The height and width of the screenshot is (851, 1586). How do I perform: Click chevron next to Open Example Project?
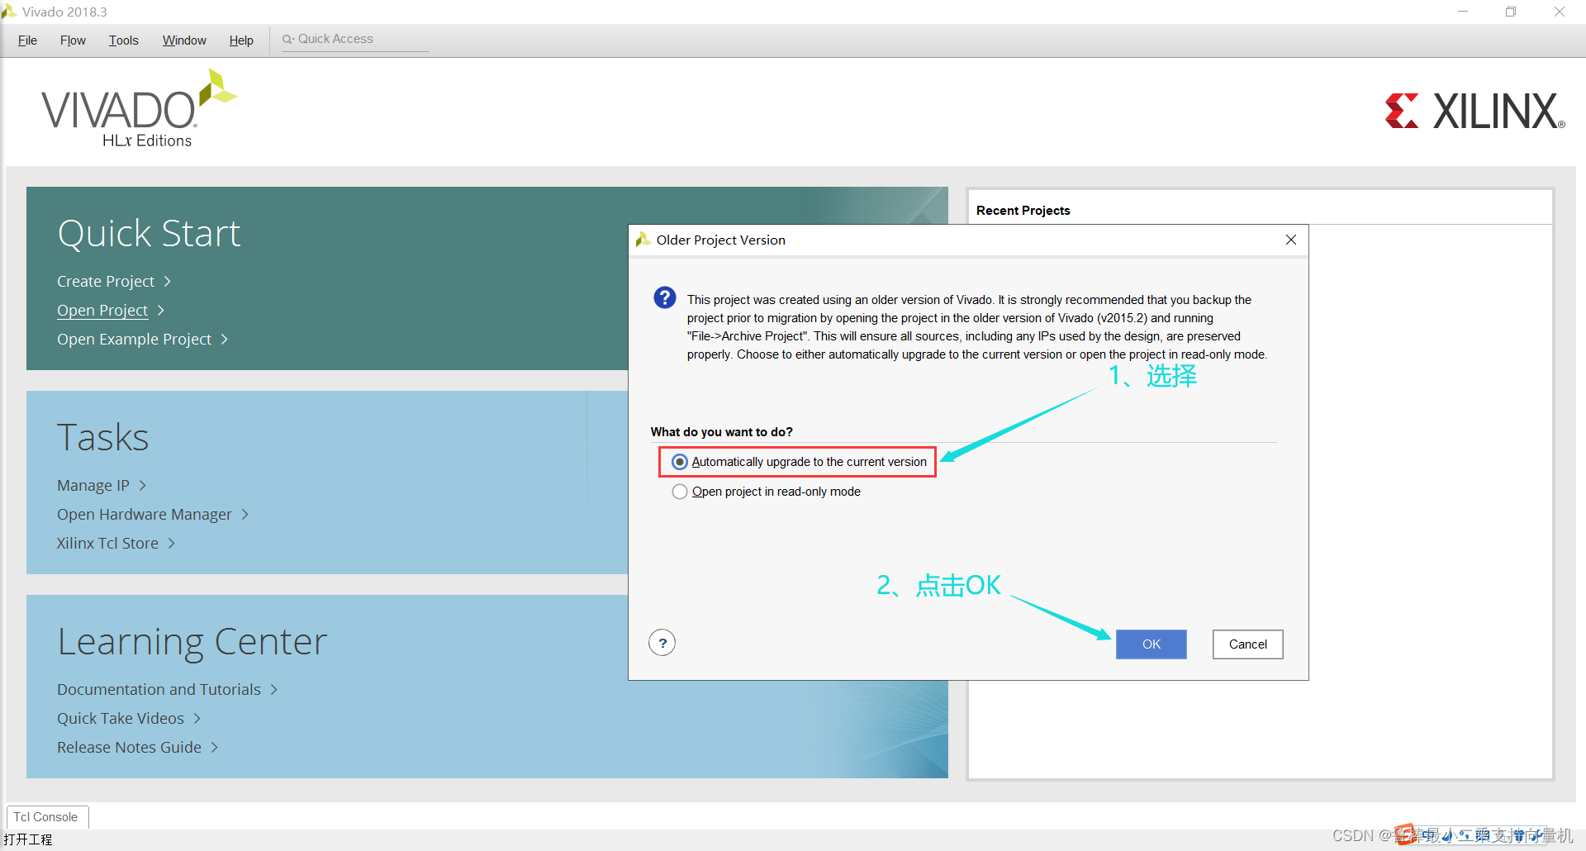pyautogui.click(x=225, y=340)
